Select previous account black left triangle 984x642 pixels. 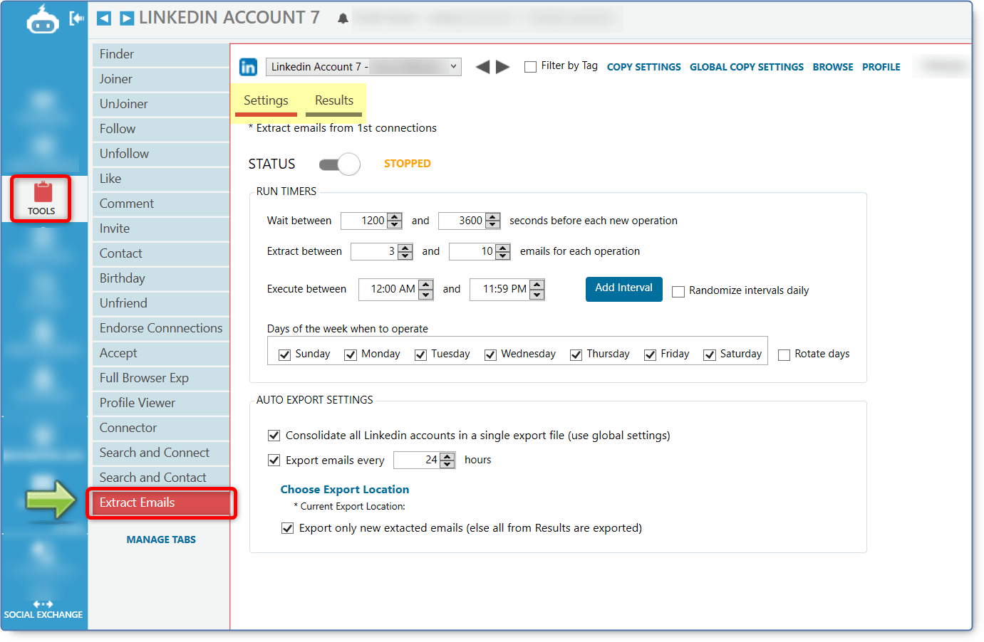coord(482,67)
